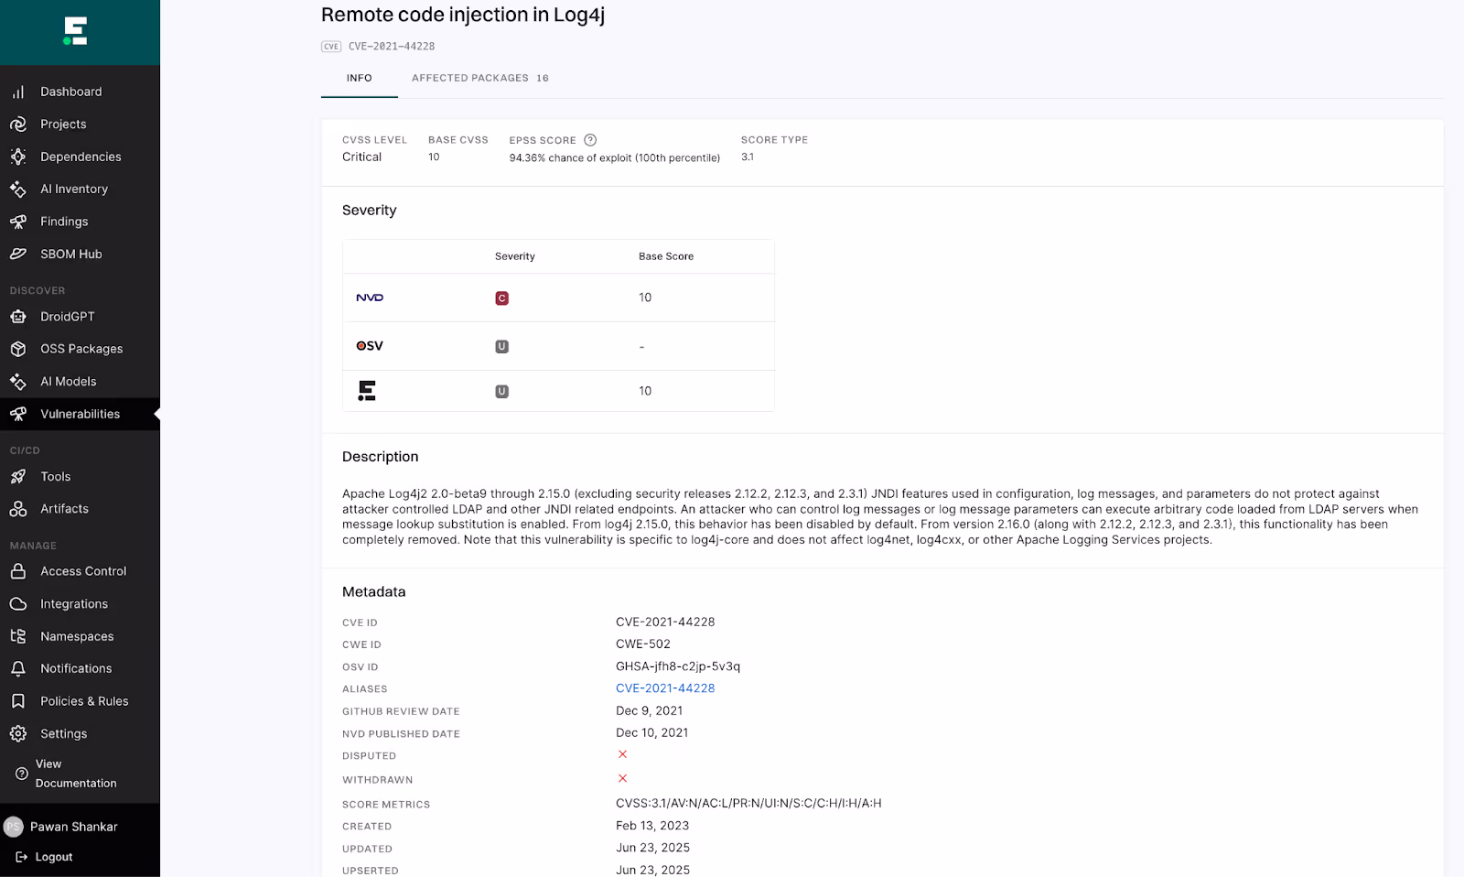This screenshot has height=877, width=1464.
Task: Click the NVD logo in the severity table
Action: (x=370, y=298)
